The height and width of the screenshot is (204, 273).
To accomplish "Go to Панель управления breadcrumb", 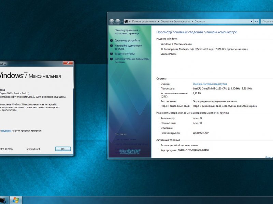I will tap(144, 21).
